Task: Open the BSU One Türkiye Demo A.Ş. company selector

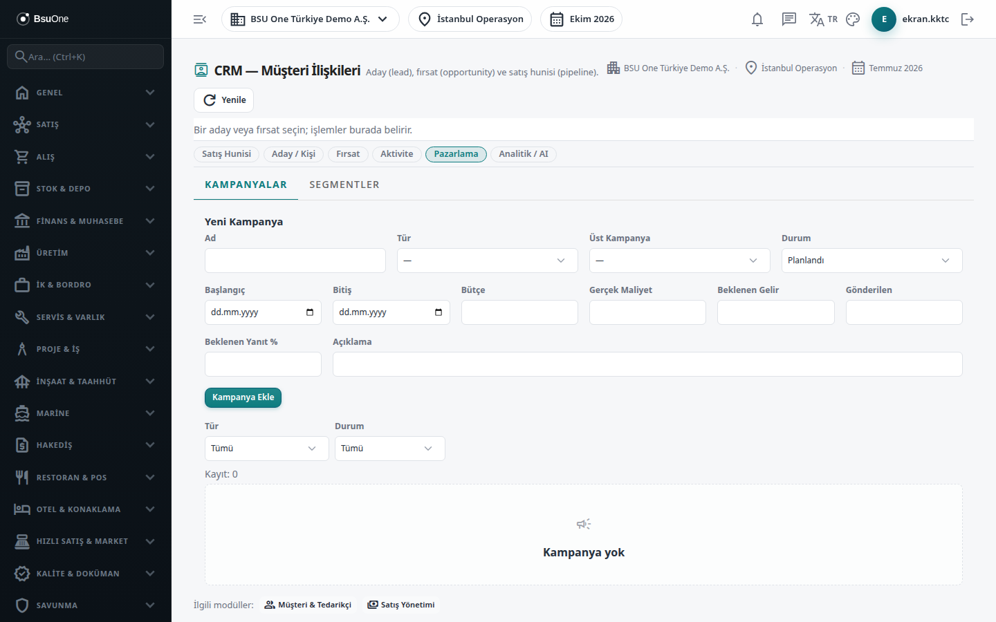Action: pyautogui.click(x=311, y=19)
